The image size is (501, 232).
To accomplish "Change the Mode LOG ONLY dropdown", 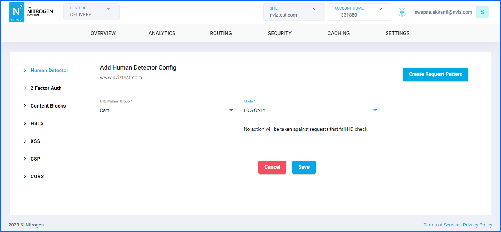I will pyautogui.click(x=311, y=110).
